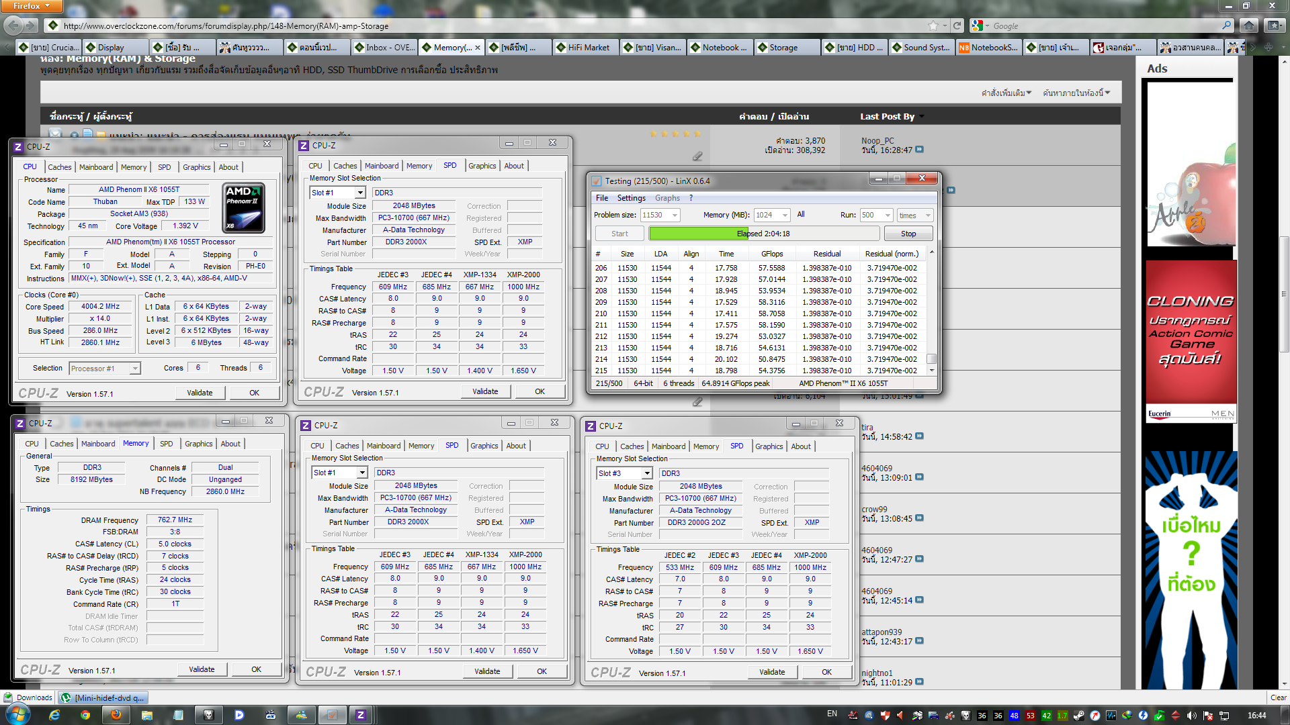Viewport: 1290px width, 725px height.
Task: Expand the Slot #3 memory slot dropdown
Action: point(646,473)
